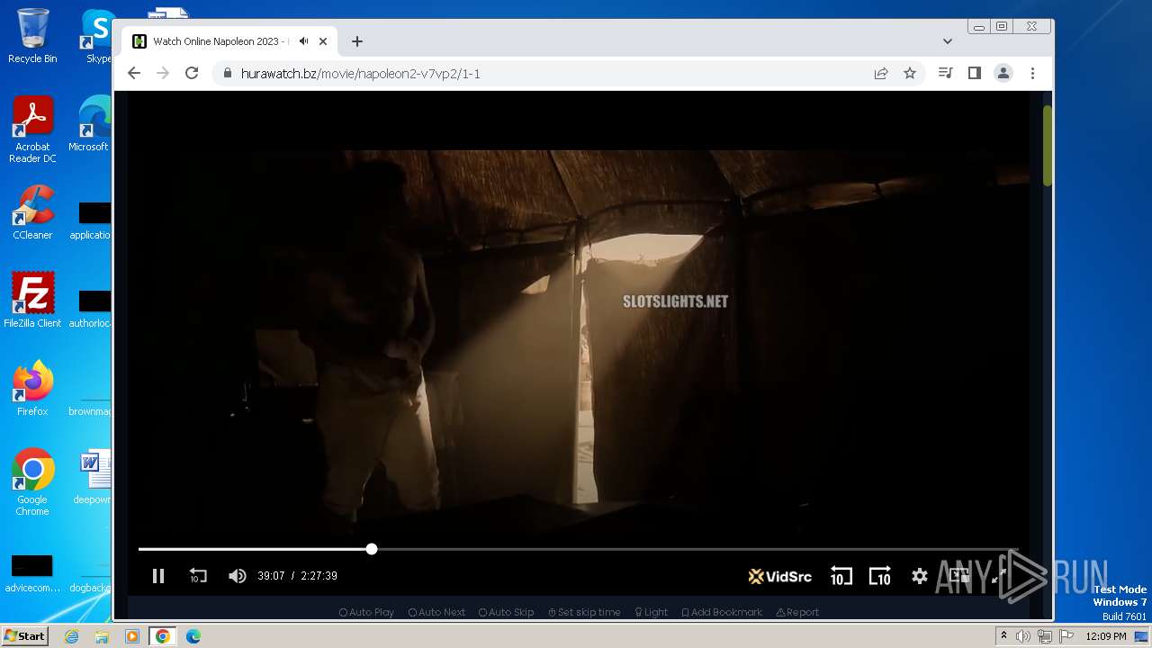Screen dimensions: 1152x648
Task: Click the rewind 10 seconds icon next to pause
Action: pyautogui.click(x=198, y=576)
